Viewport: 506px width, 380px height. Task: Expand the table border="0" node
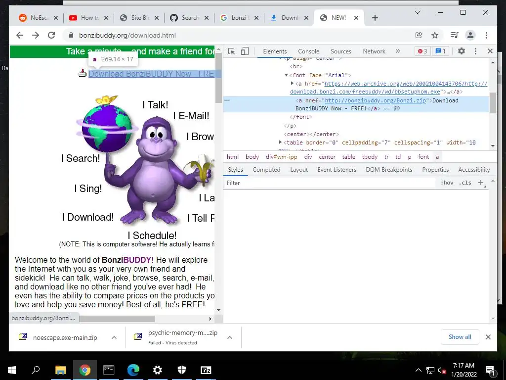pos(280,142)
